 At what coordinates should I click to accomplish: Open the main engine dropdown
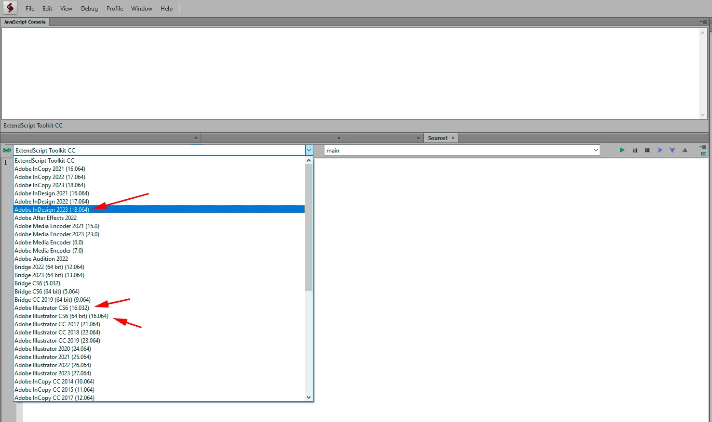point(596,150)
